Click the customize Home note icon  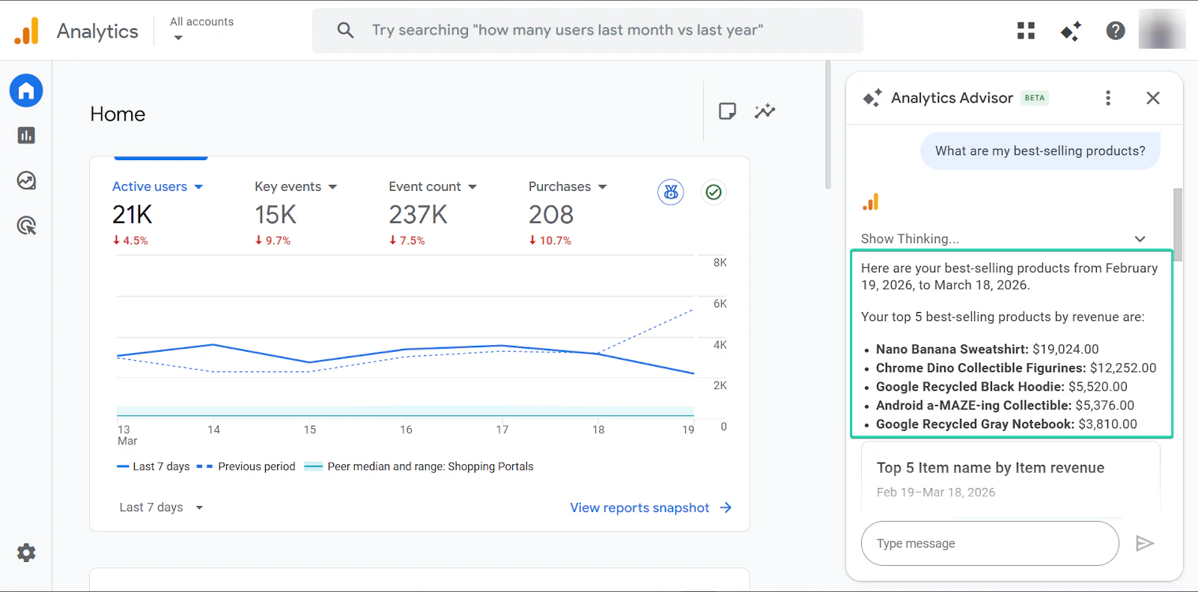pos(727,112)
